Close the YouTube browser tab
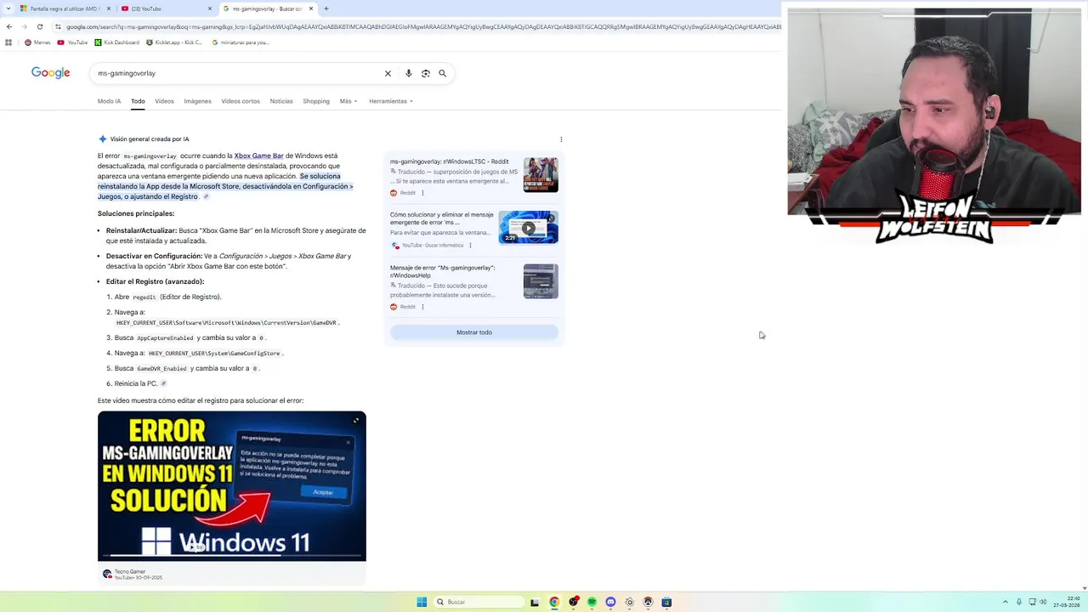This screenshot has height=612, width=1088. pos(210,8)
